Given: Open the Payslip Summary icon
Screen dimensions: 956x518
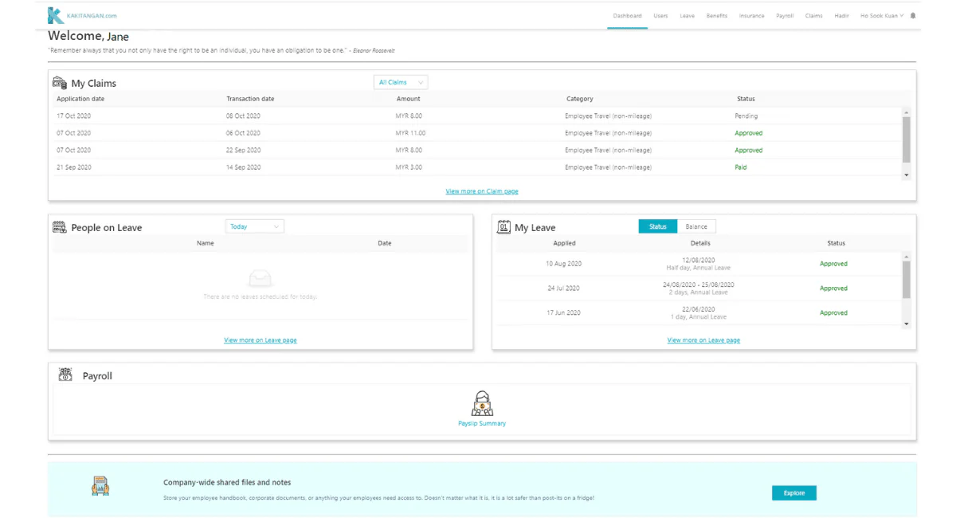Looking at the screenshot, I should coord(482,403).
